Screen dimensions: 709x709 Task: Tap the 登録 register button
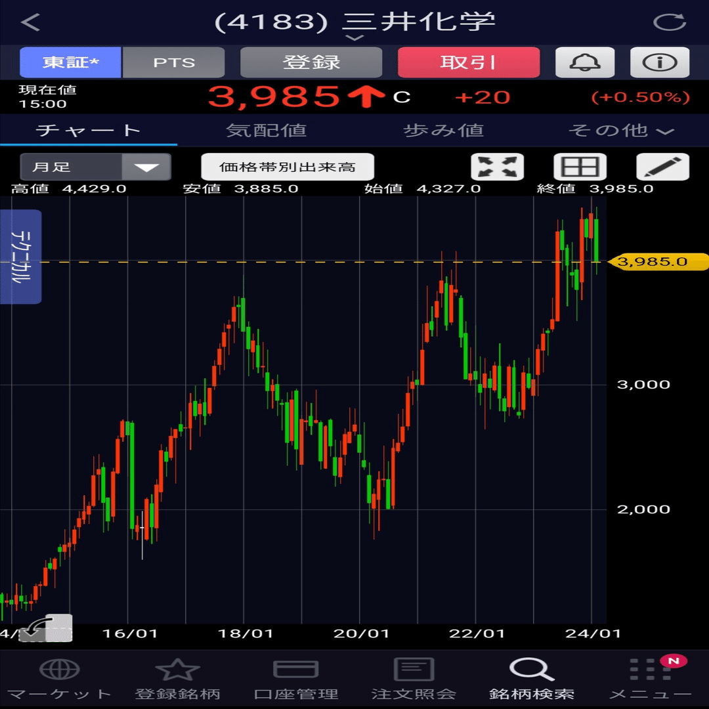click(311, 62)
